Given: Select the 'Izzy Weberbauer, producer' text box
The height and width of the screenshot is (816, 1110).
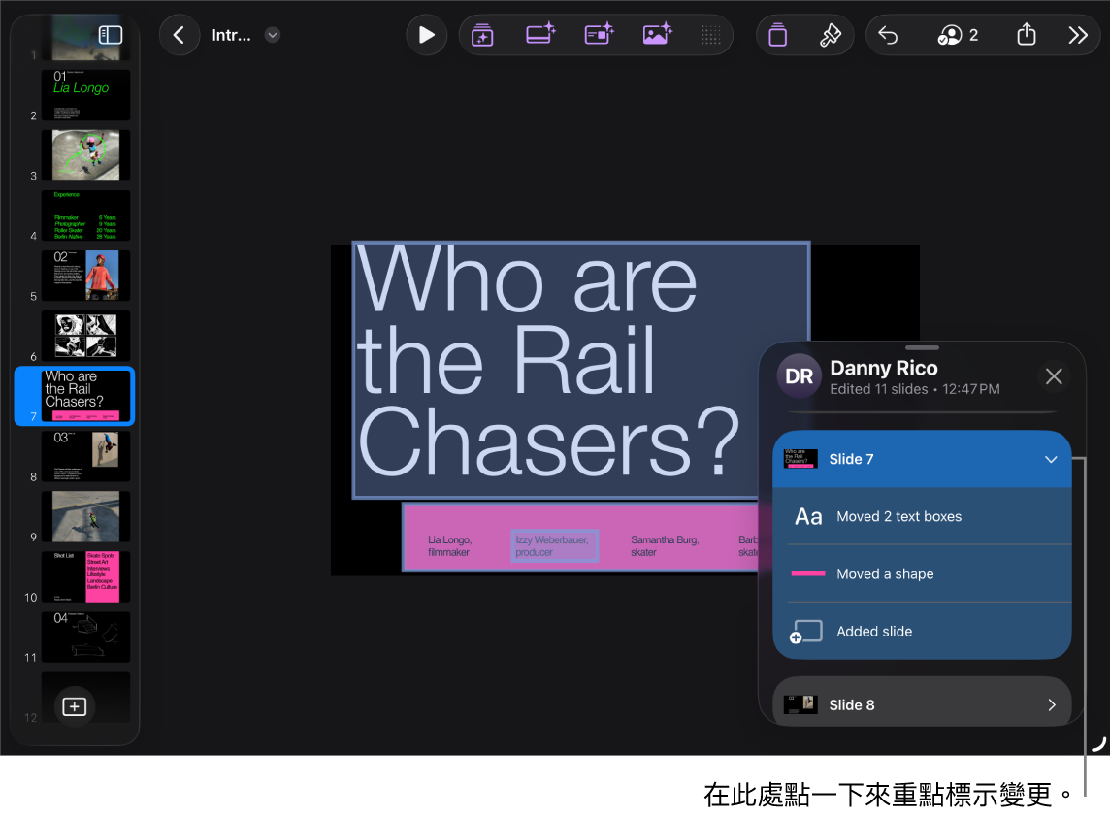Looking at the screenshot, I should point(554,546).
